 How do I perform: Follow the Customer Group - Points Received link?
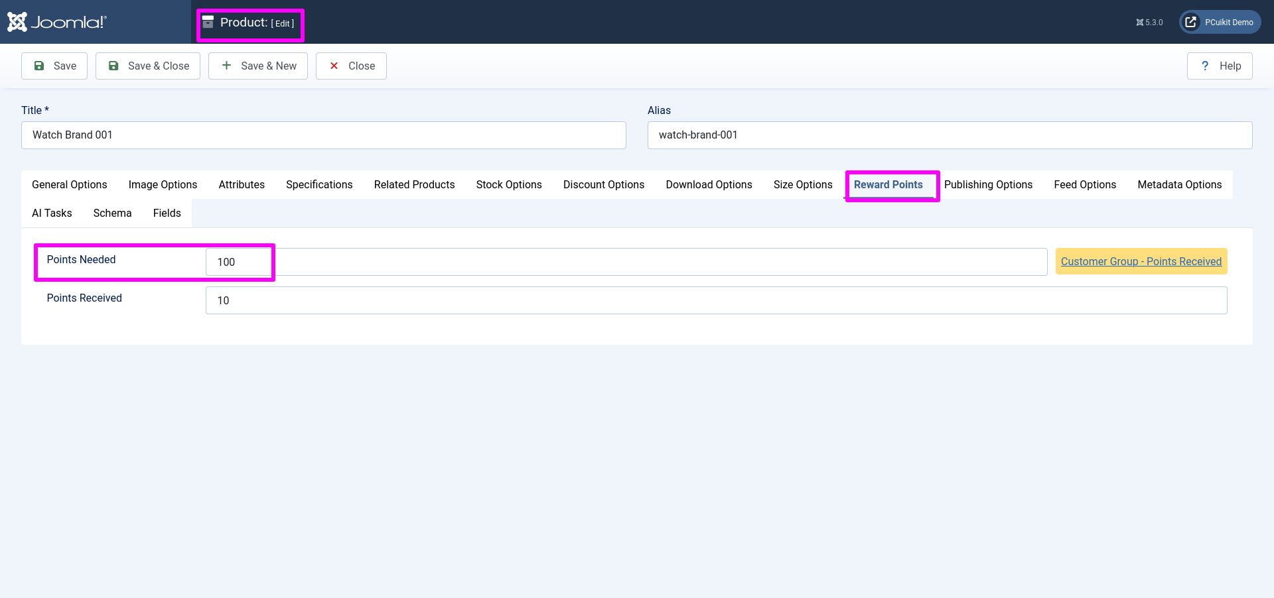tap(1141, 261)
